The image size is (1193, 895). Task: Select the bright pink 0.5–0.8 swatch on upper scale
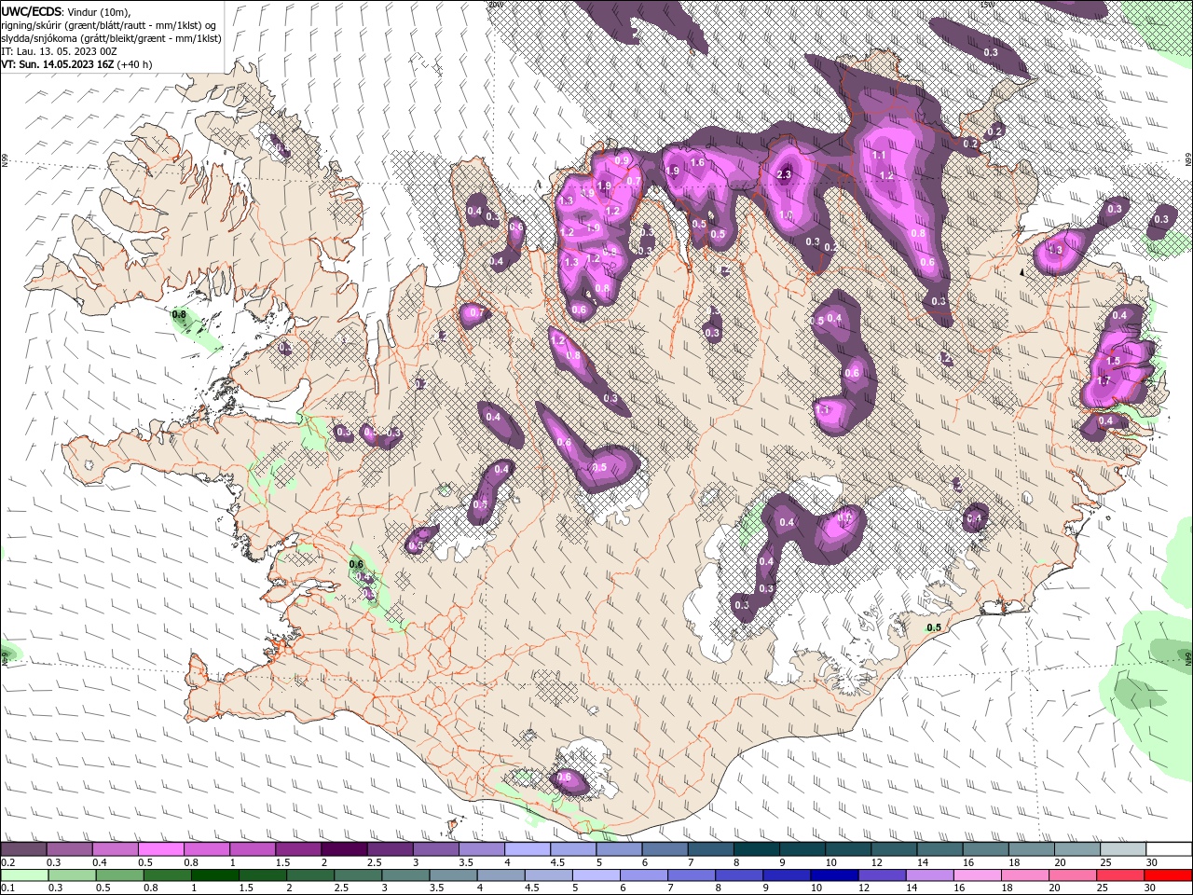[160, 849]
